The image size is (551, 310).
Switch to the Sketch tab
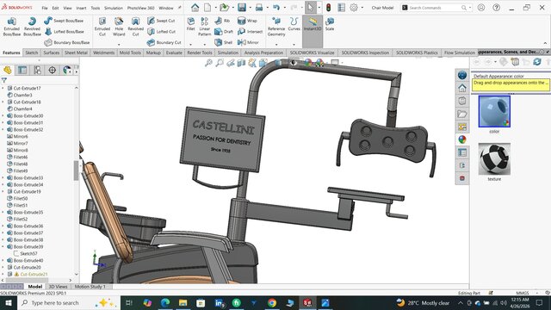tap(32, 53)
